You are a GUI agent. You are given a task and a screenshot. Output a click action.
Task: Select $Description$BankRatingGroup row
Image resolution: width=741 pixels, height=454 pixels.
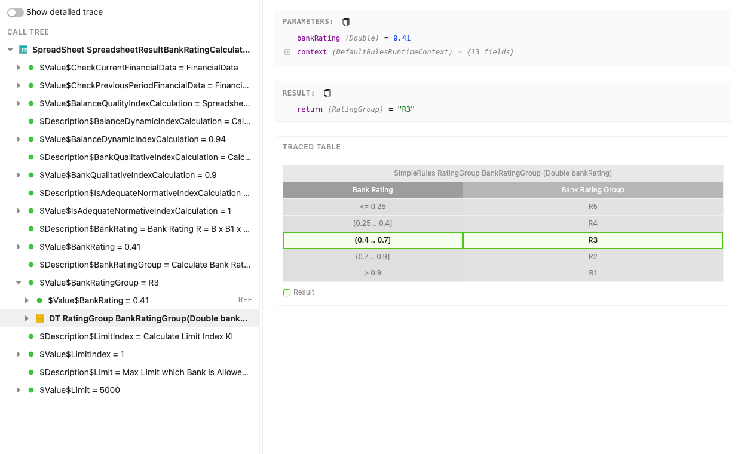[130, 265]
